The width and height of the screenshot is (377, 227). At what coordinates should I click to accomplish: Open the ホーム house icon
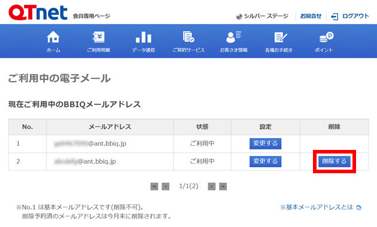pos(53,37)
